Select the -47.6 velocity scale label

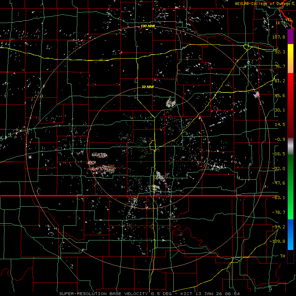[x=279, y=183]
